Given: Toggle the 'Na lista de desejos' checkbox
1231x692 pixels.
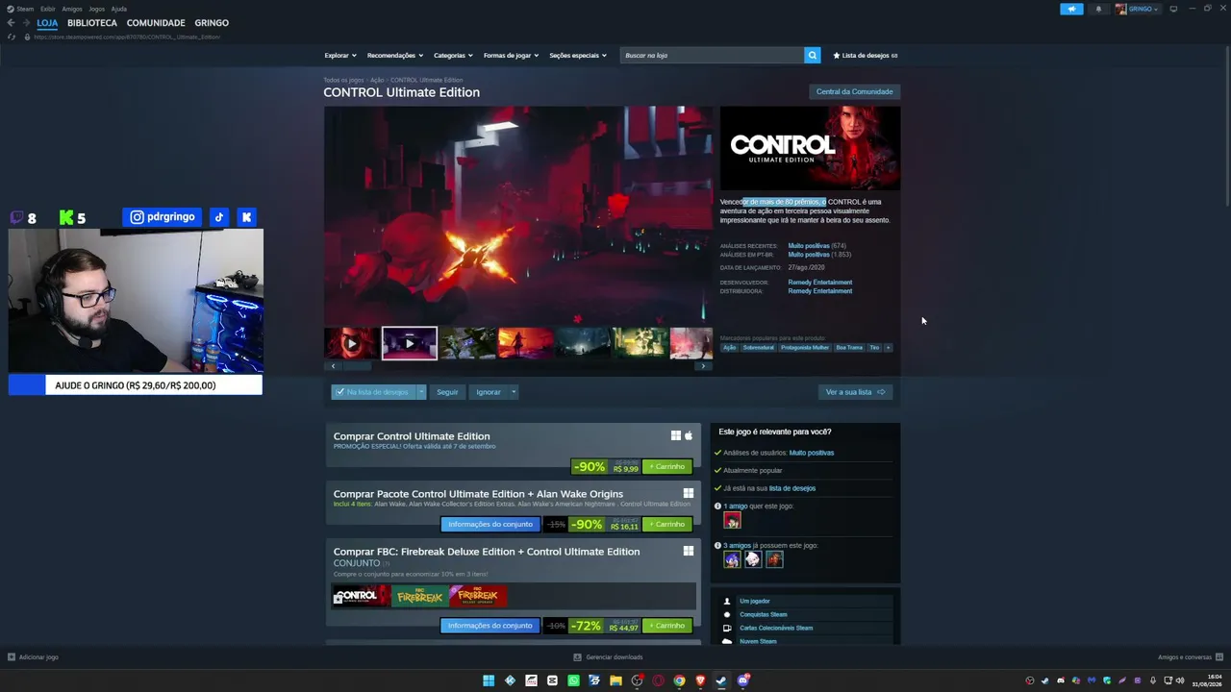Looking at the screenshot, I should pos(339,392).
